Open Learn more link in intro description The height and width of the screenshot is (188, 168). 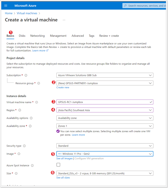click(39, 51)
